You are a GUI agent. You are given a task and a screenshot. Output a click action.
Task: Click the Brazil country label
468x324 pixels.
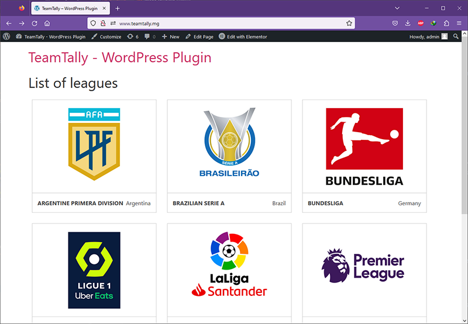coord(279,203)
